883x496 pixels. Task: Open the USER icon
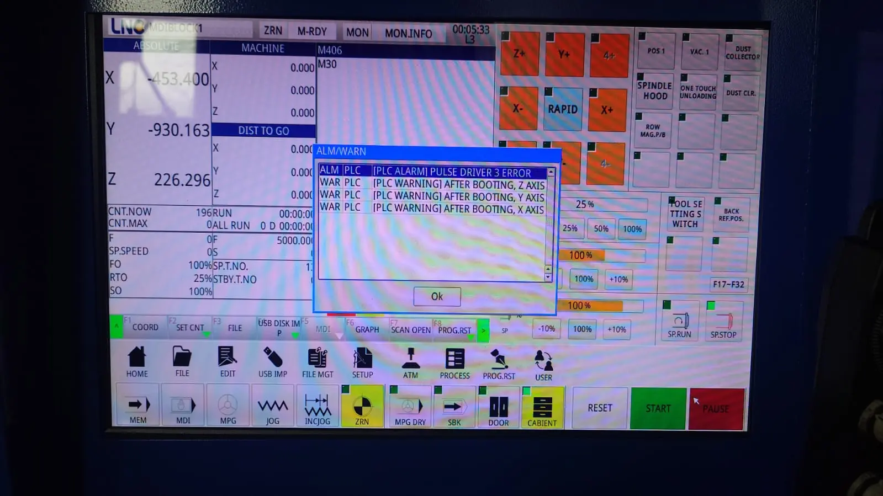click(x=543, y=365)
